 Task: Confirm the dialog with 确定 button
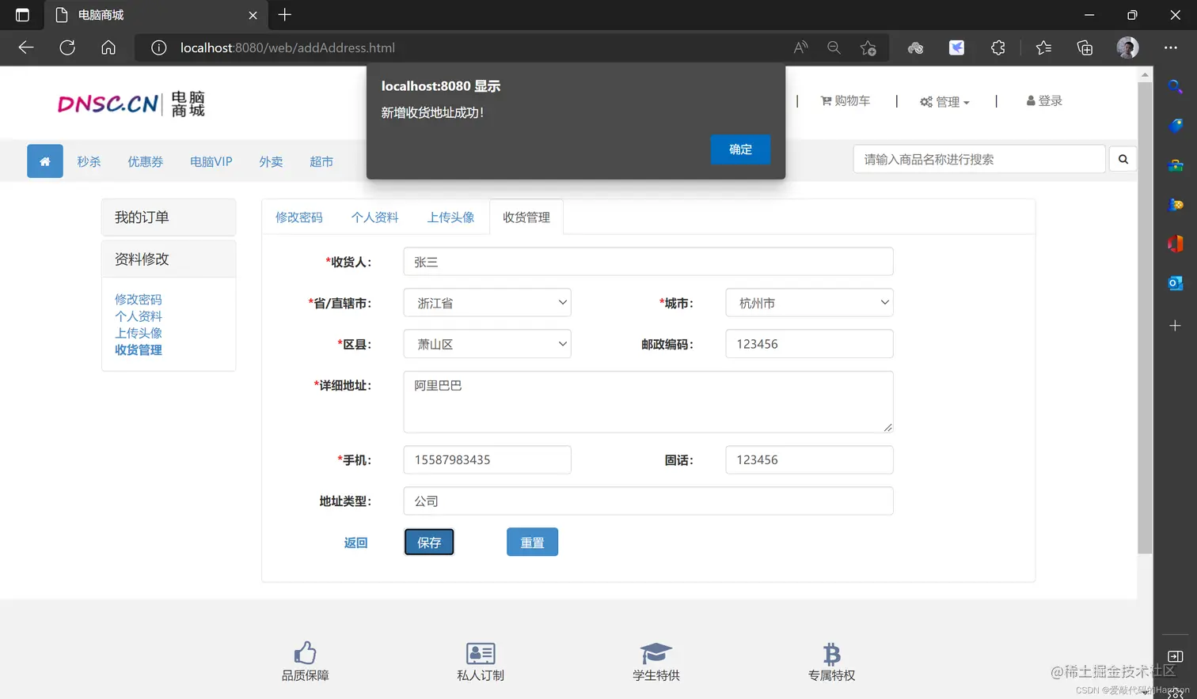pyautogui.click(x=739, y=149)
